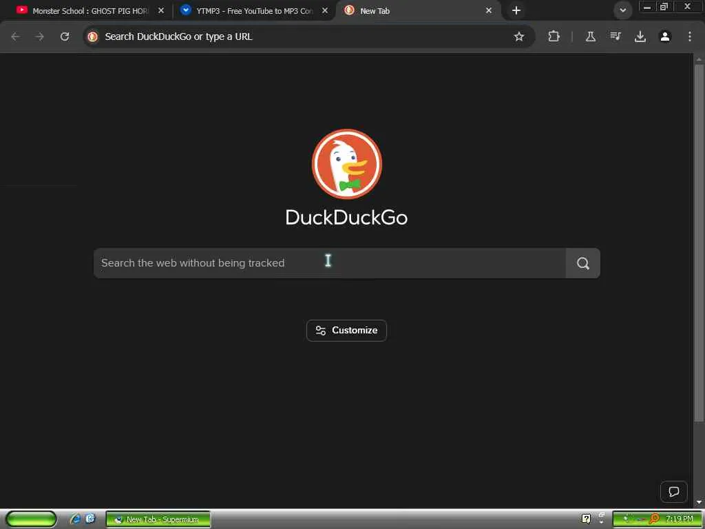Click in the DuckDuckGo search box

[x=330, y=263]
